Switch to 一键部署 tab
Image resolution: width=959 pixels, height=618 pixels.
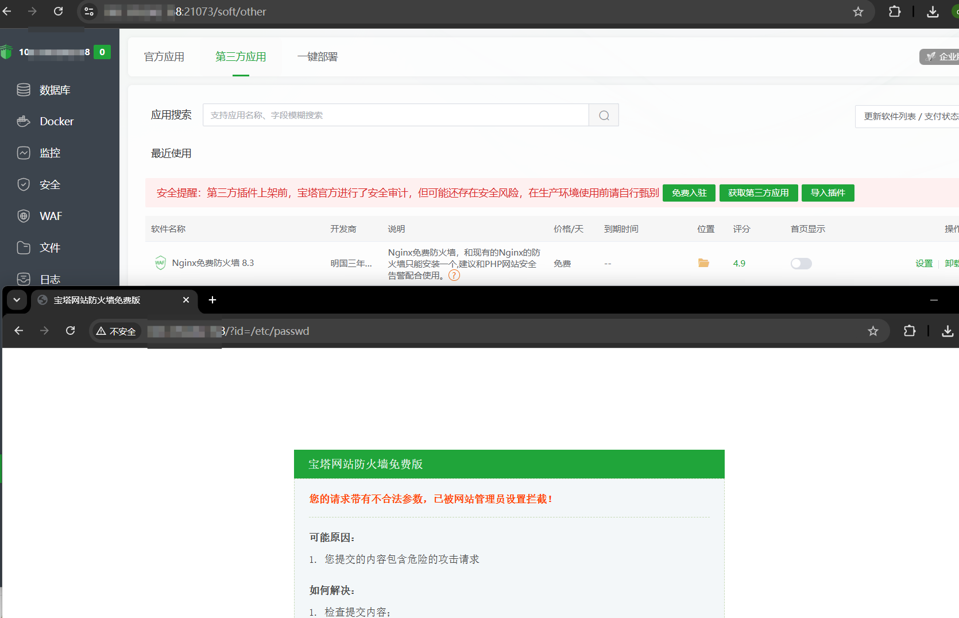pyautogui.click(x=318, y=57)
